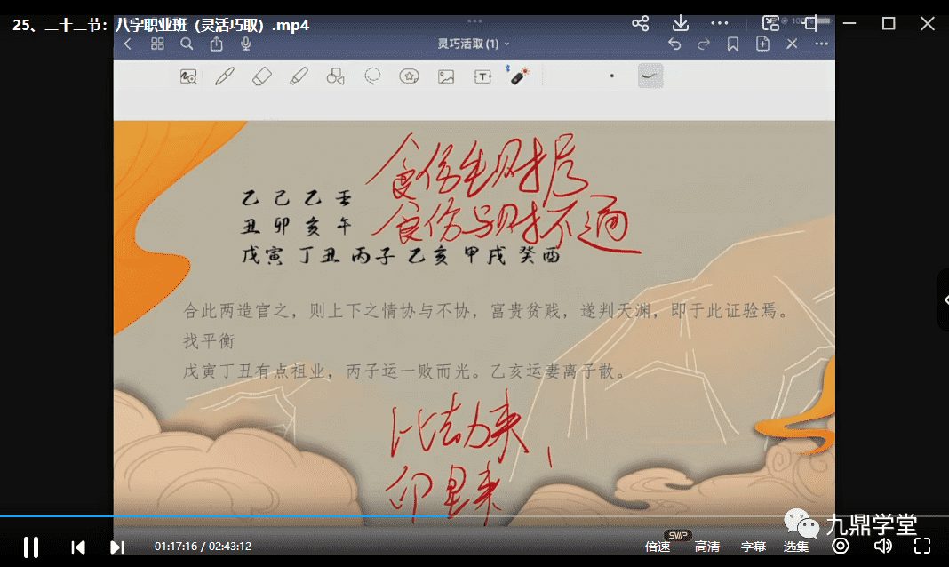
Task: Click the circular screenshot/record icon
Action: pyautogui.click(x=841, y=546)
